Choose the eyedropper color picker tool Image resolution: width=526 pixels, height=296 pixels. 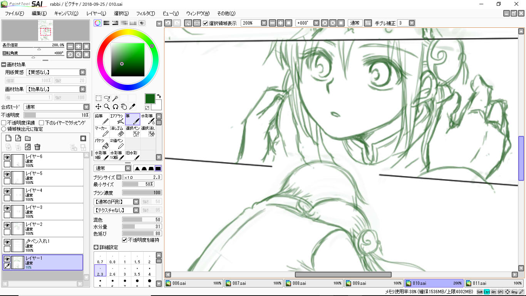pos(132,106)
